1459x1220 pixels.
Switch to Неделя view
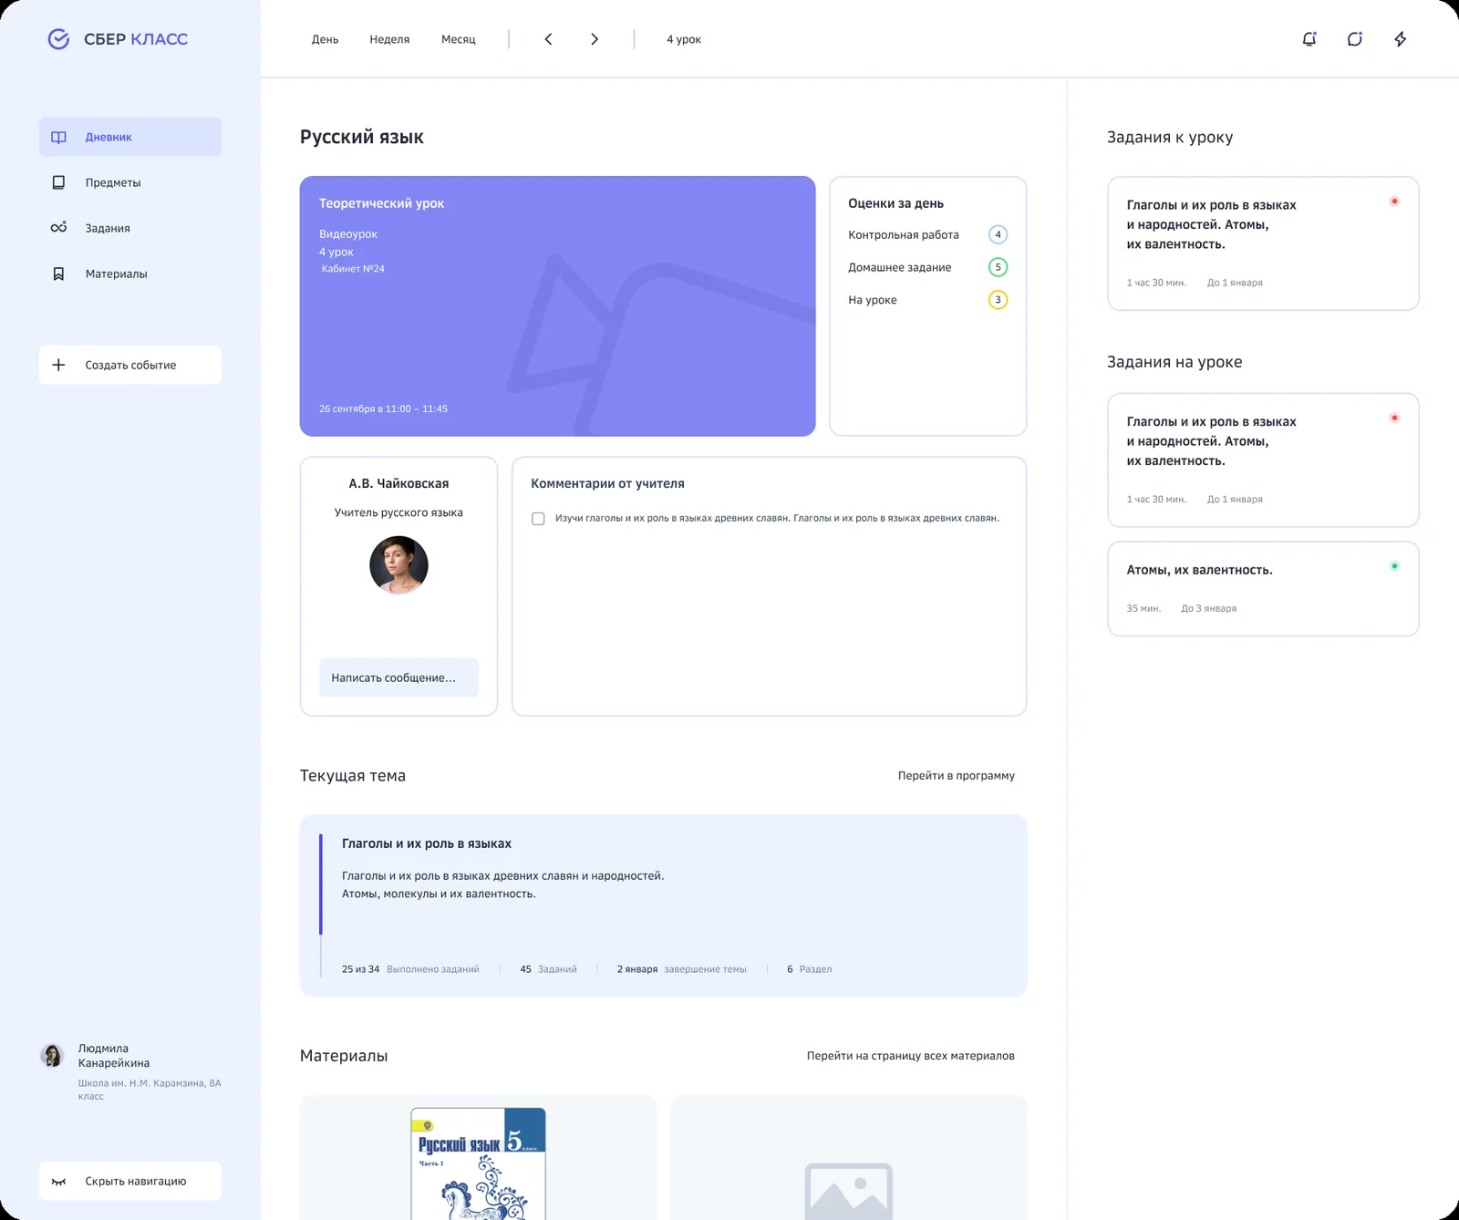(389, 39)
